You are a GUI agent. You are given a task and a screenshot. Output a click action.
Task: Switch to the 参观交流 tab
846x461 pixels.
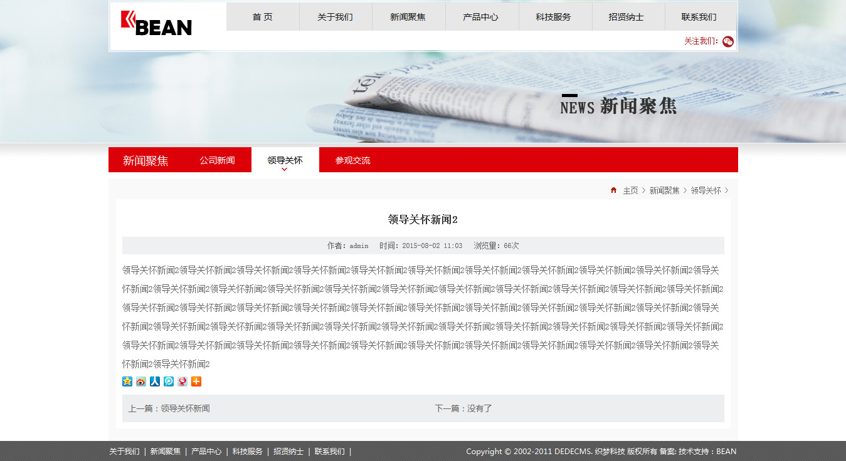click(x=352, y=160)
